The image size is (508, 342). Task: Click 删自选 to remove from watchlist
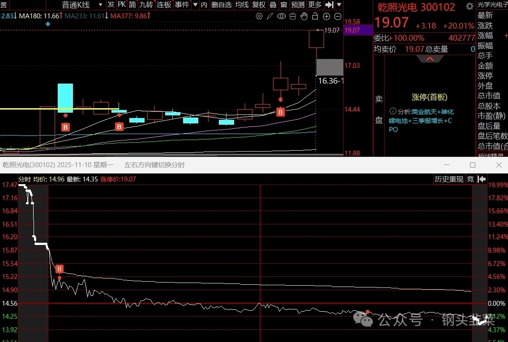[221, 4]
